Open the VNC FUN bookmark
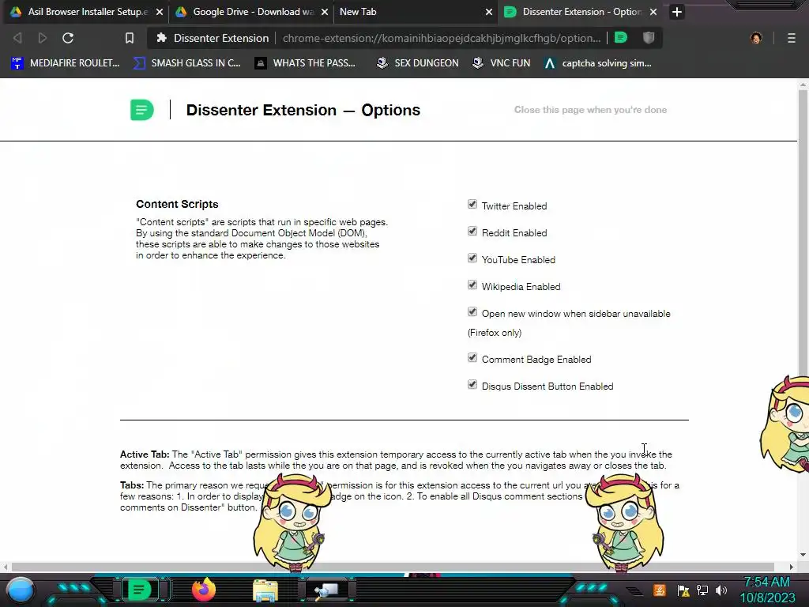This screenshot has height=607, width=809. pyautogui.click(x=501, y=63)
